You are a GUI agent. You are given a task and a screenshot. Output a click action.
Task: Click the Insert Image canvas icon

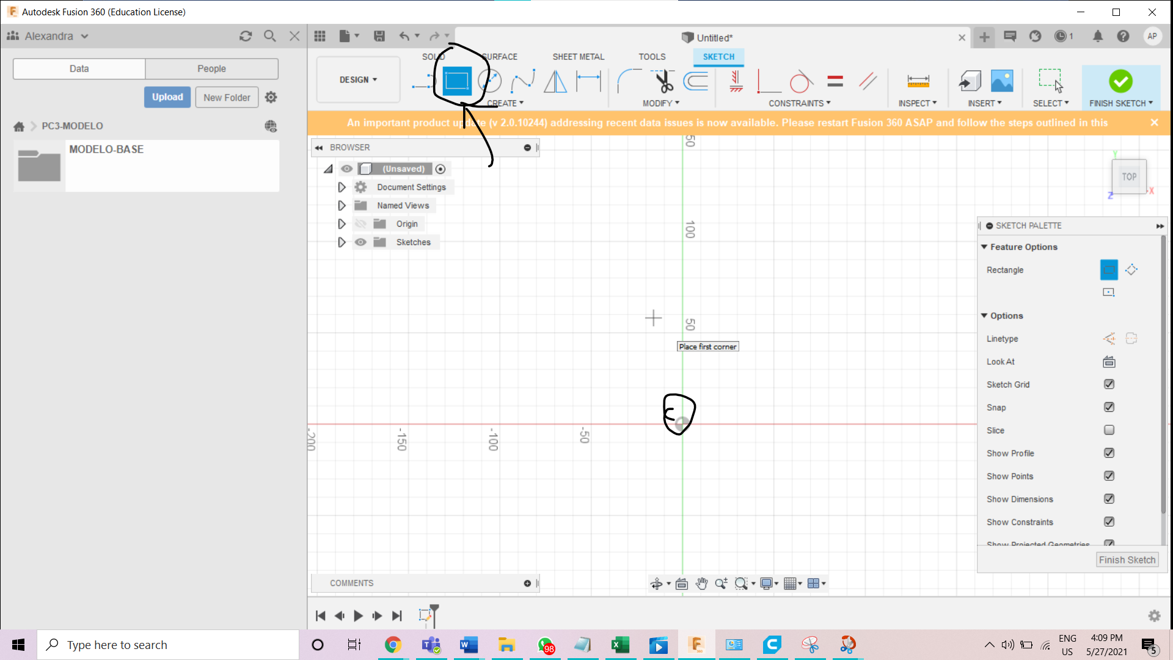1002,81
